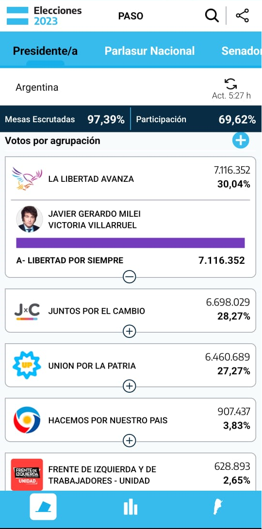Open the ballot box bottom icon
Screen dimensions: 262x529
tap(43, 506)
